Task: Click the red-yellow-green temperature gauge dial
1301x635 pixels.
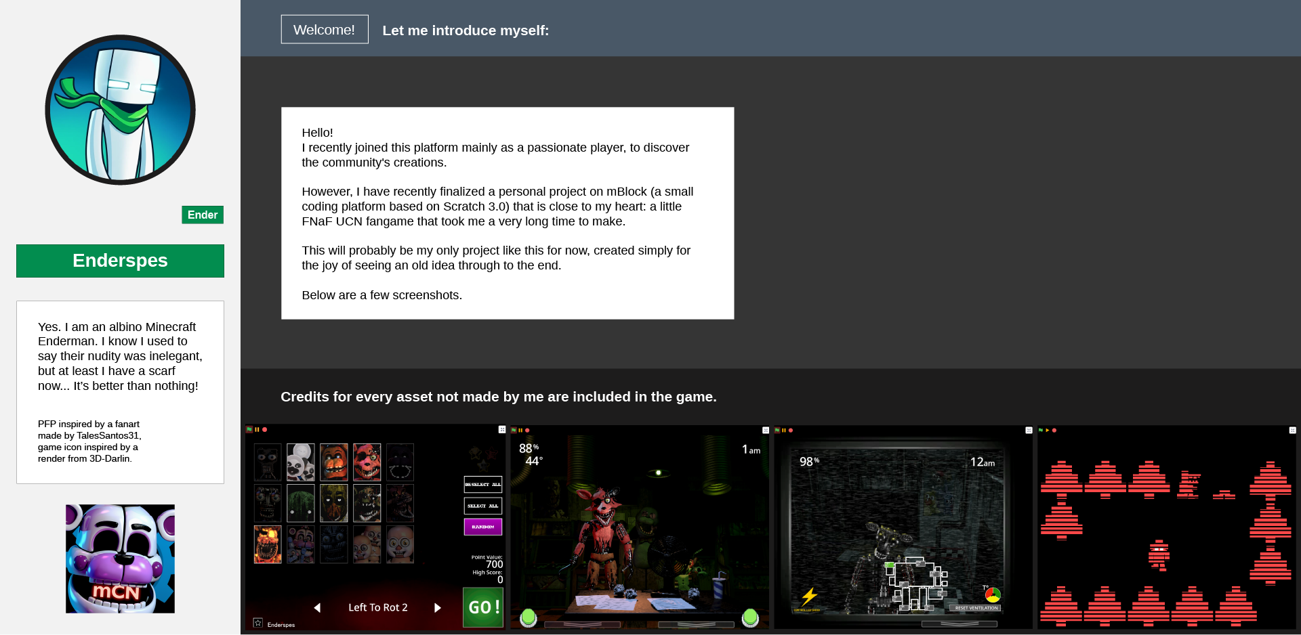Action: tap(993, 594)
